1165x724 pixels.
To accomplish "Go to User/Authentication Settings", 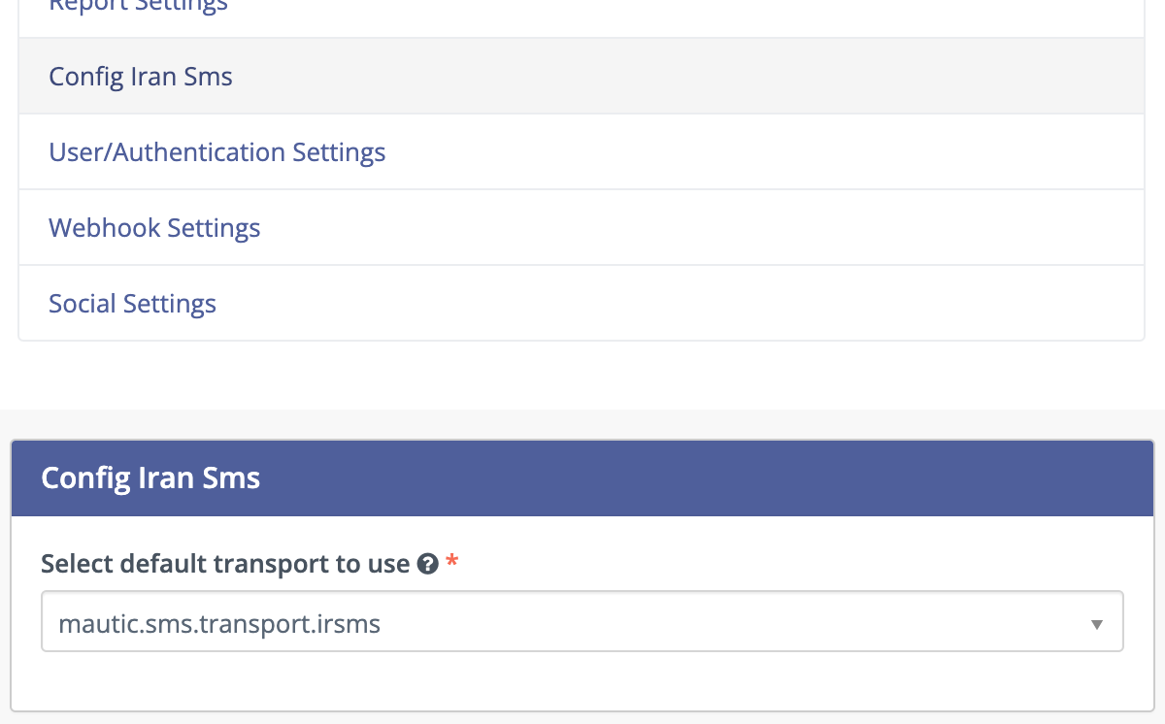I will pos(217,152).
